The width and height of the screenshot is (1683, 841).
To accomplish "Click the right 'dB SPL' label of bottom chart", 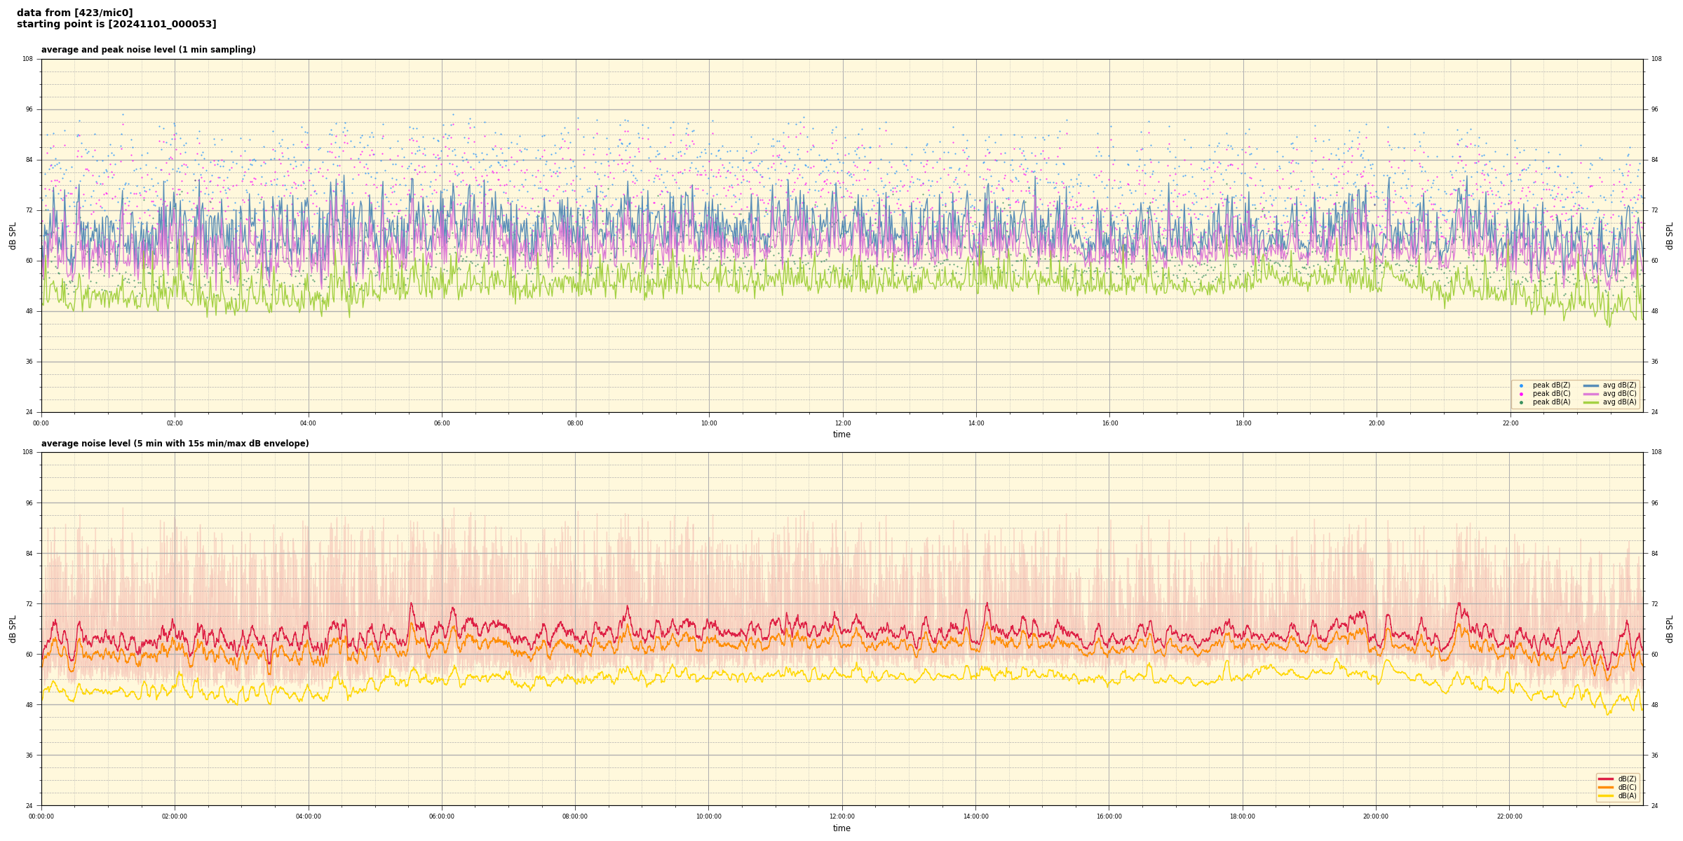I will click(1670, 629).
